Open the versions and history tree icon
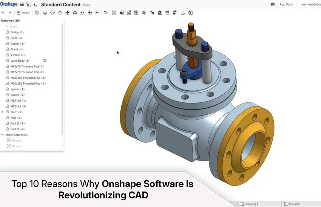 click(29, 5)
